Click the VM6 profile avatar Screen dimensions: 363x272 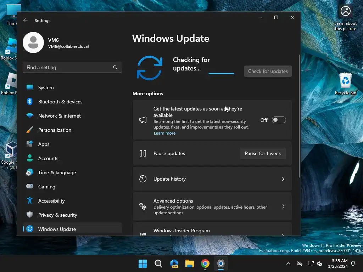click(33, 42)
